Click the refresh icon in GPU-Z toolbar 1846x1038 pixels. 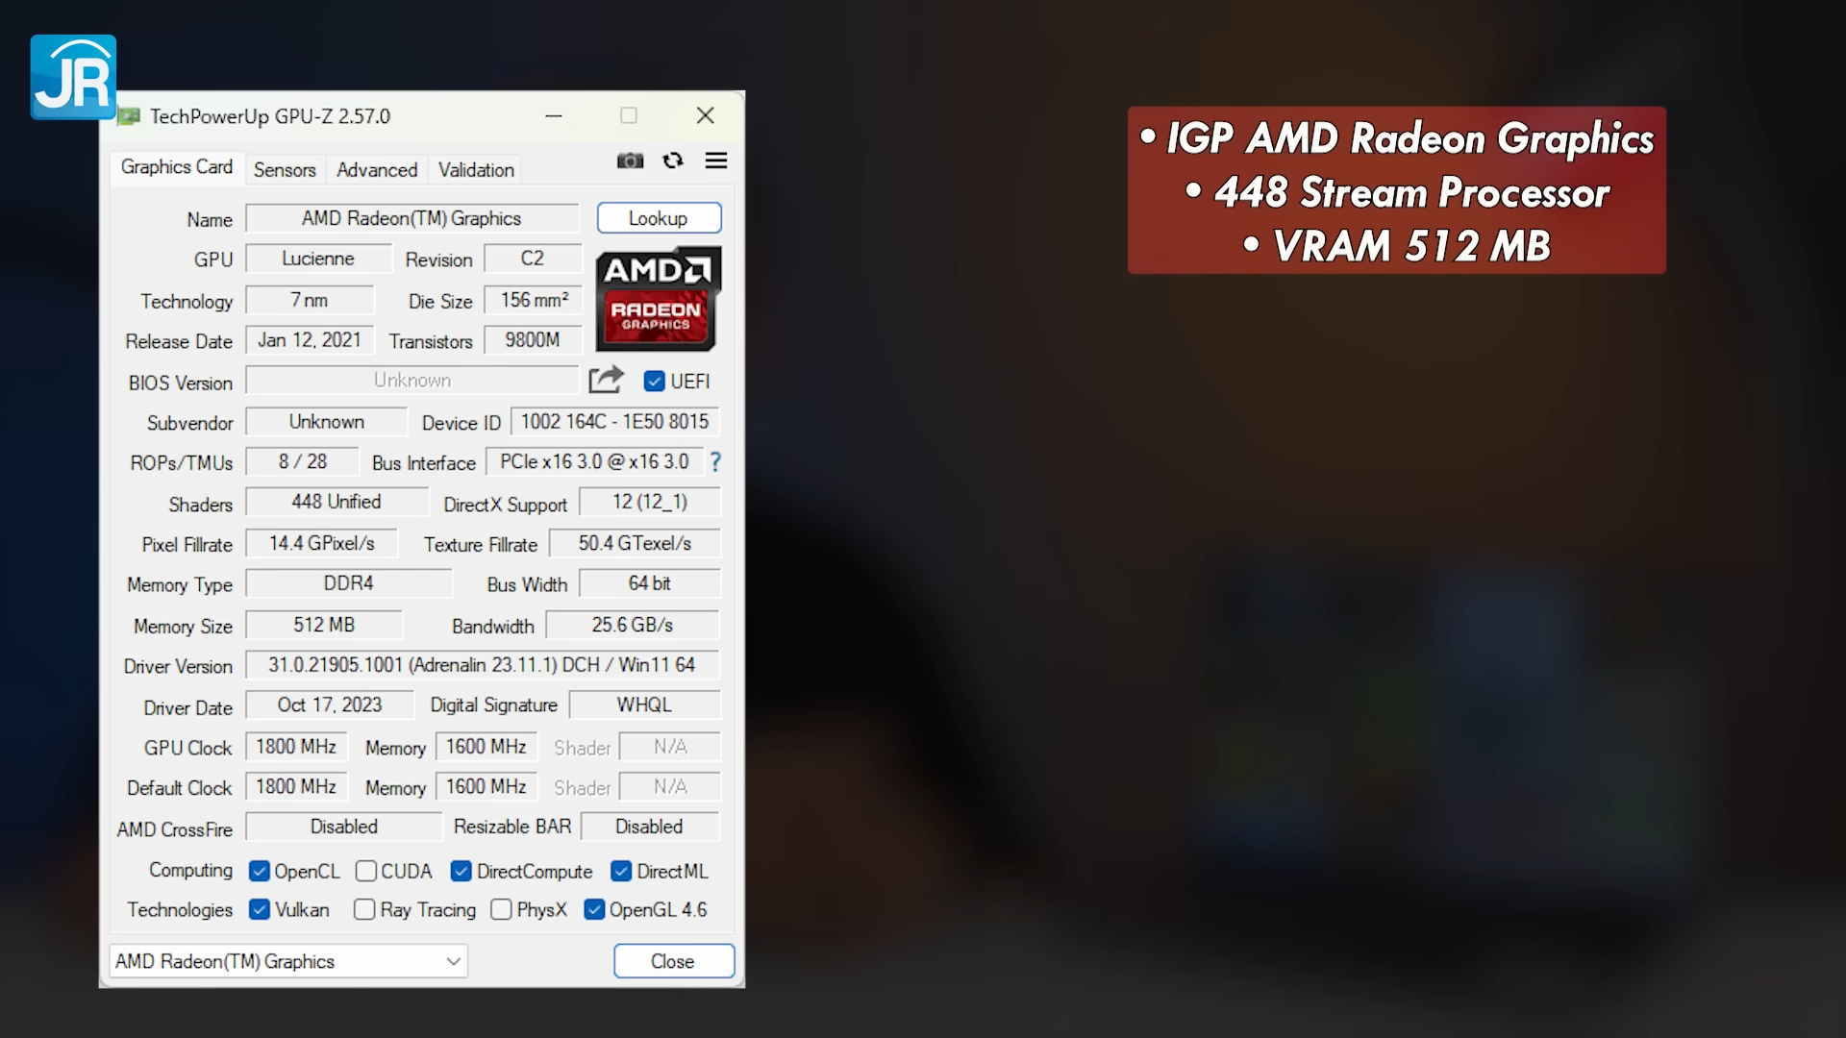pos(673,161)
